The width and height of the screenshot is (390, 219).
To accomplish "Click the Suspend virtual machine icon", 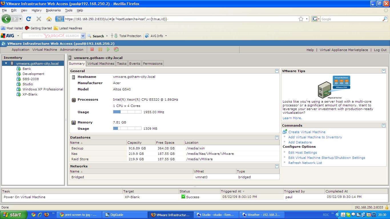I will [x=100, y=49].
